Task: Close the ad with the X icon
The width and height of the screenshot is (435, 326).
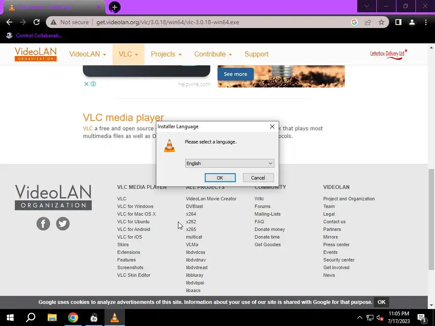Action: pyautogui.click(x=86, y=84)
